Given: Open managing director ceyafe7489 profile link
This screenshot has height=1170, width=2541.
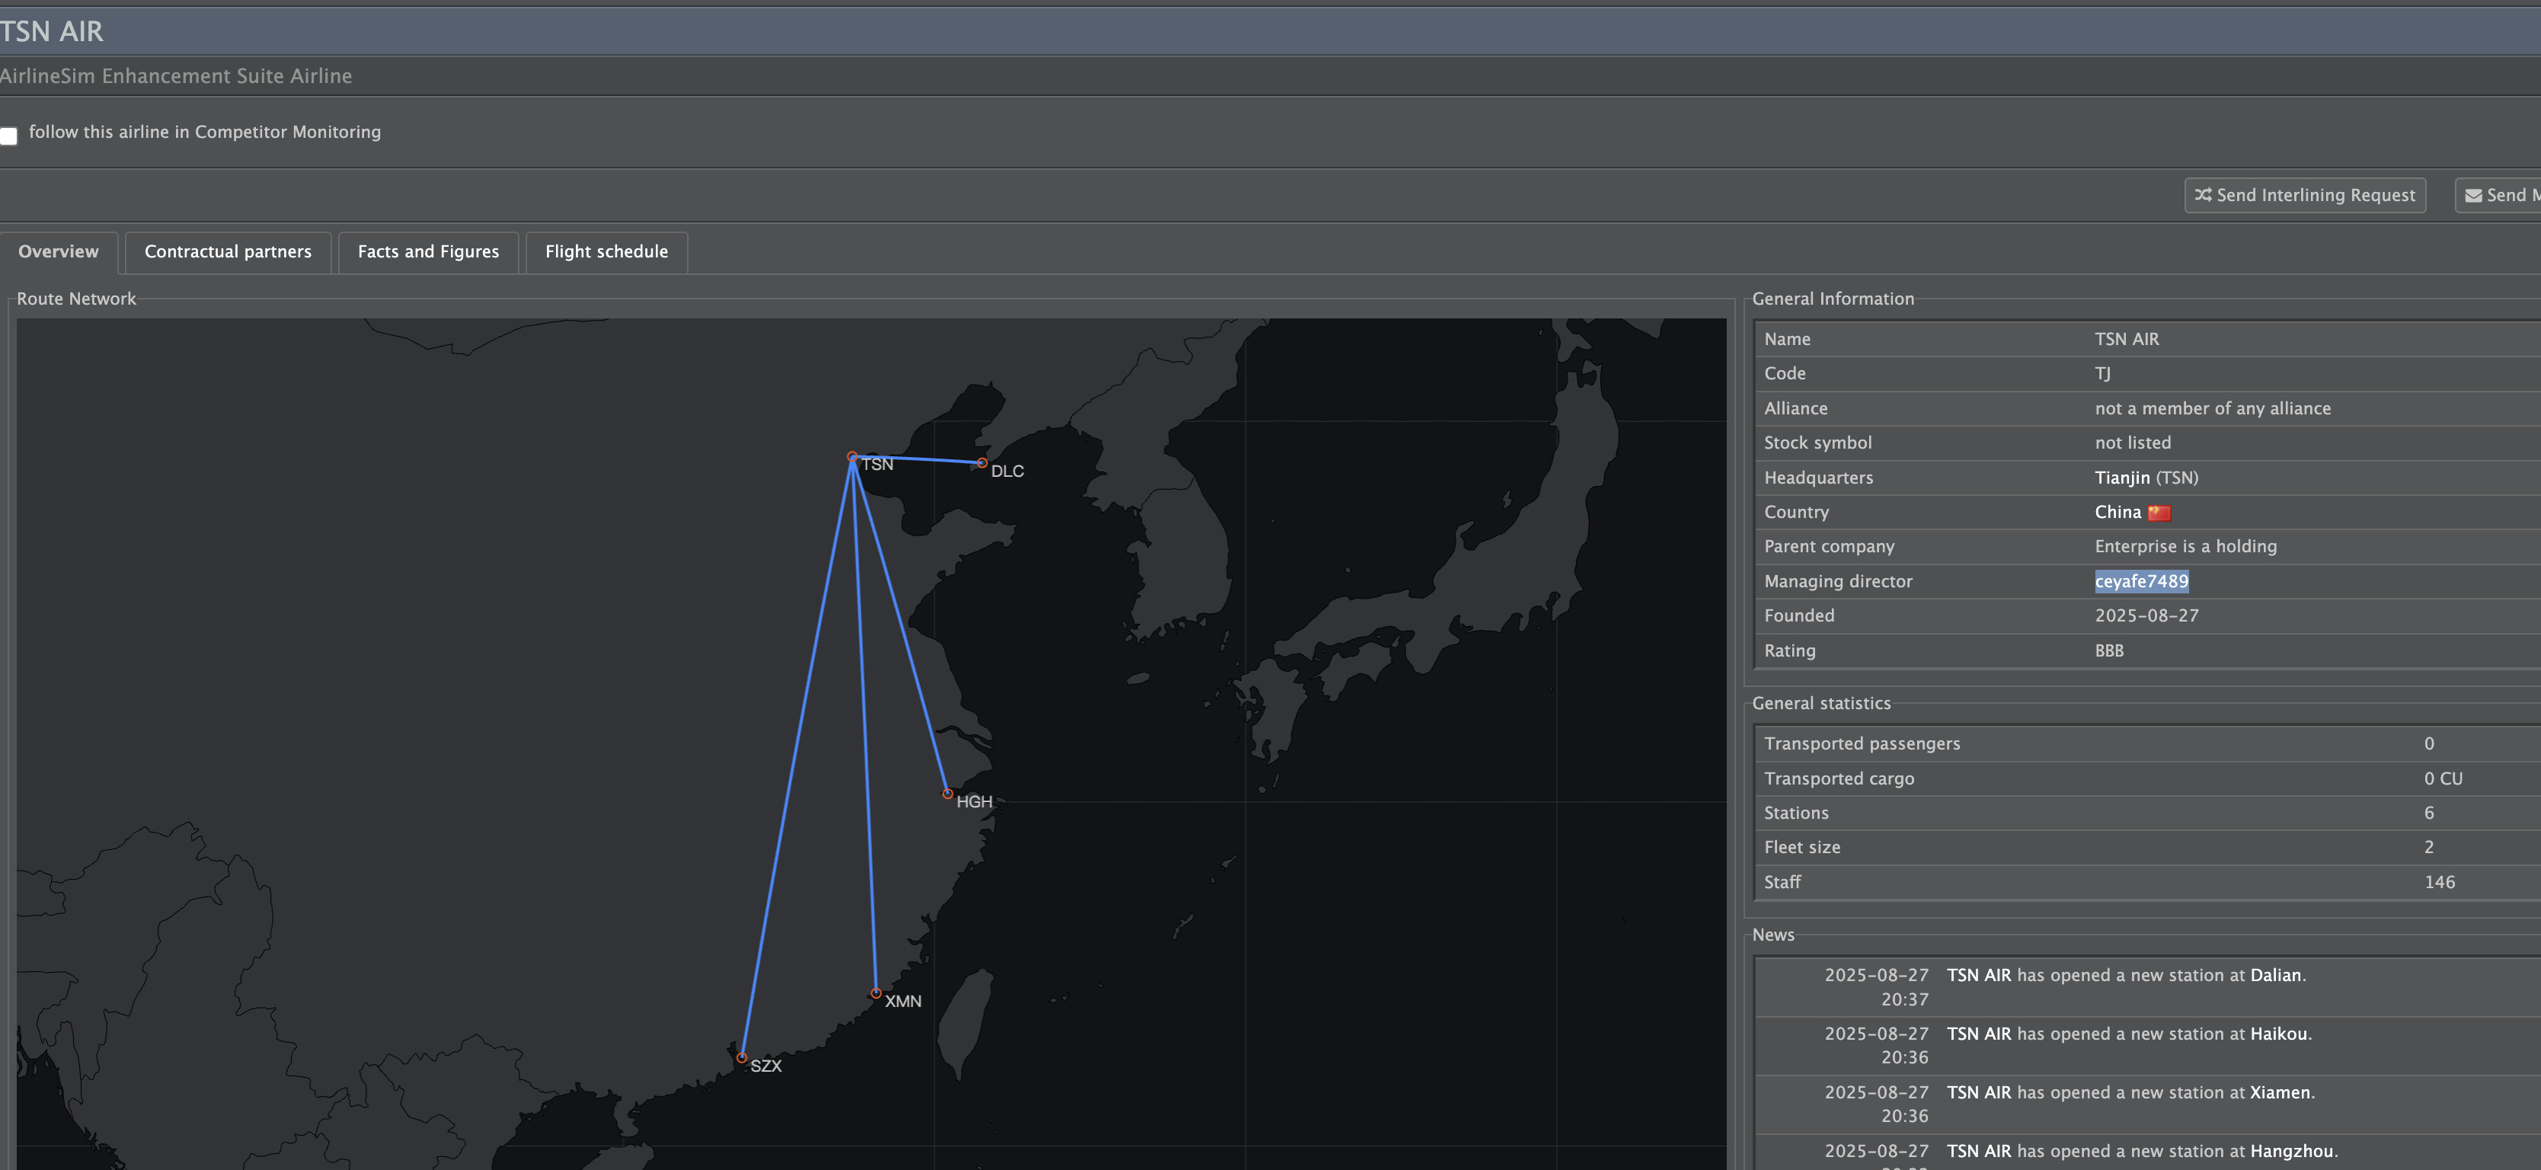Looking at the screenshot, I should 2140,581.
